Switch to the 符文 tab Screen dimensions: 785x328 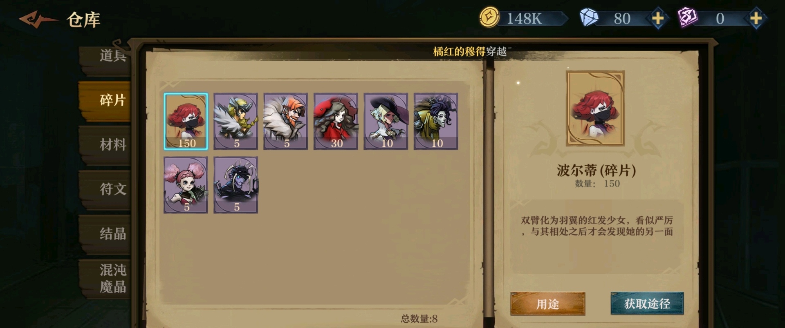click(x=106, y=189)
